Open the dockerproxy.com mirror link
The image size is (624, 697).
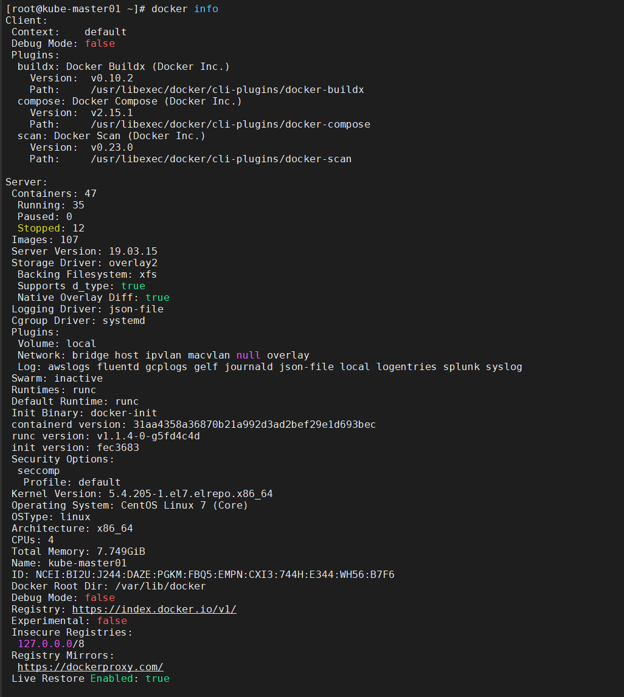click(x=90, y=667)
